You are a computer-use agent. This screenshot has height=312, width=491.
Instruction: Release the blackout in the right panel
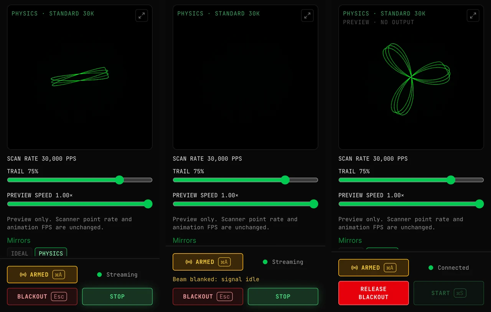point(374,293)
